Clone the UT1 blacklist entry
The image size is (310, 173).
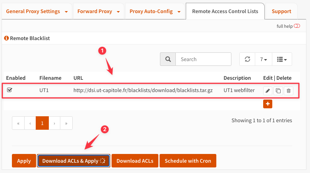pyautogui.click(x=278, y=91)
